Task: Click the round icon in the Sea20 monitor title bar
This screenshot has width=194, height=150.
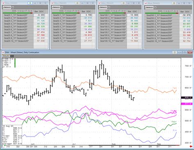Action: point(30,3)
